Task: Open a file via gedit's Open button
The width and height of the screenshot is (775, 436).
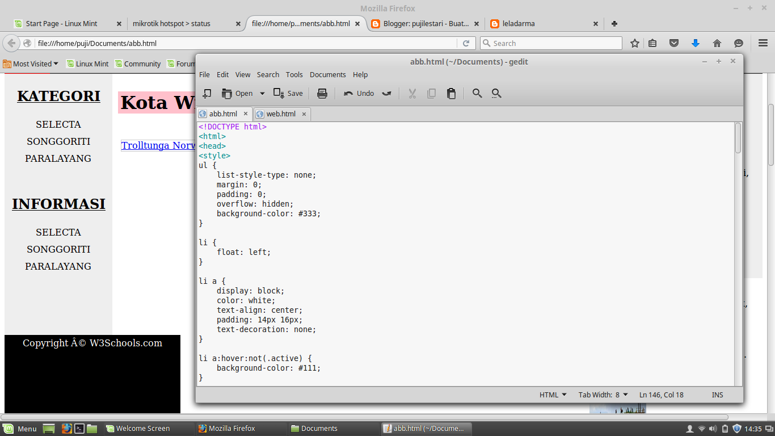Action: tap(237, 93)
